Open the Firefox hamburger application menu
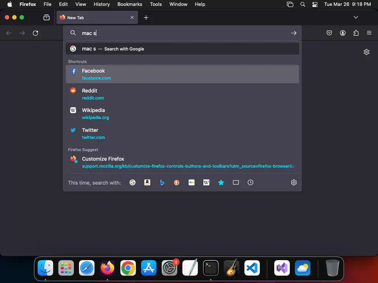 coord(369,33)
